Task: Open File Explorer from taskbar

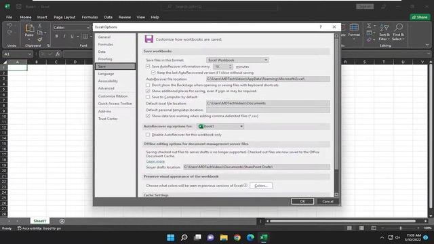Action: point(224,237)
